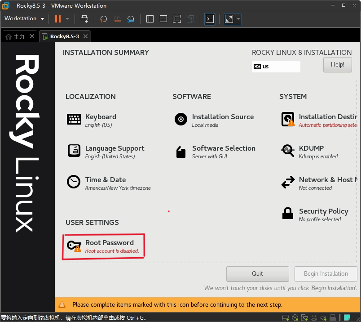Image resolution: width=361 pixels, height=322 pixels.
Task: Expand the stretch guest dropdown arrow
Action: (238, 19)
